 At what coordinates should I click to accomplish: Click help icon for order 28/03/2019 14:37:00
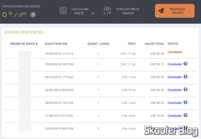(x=186, y=102)
